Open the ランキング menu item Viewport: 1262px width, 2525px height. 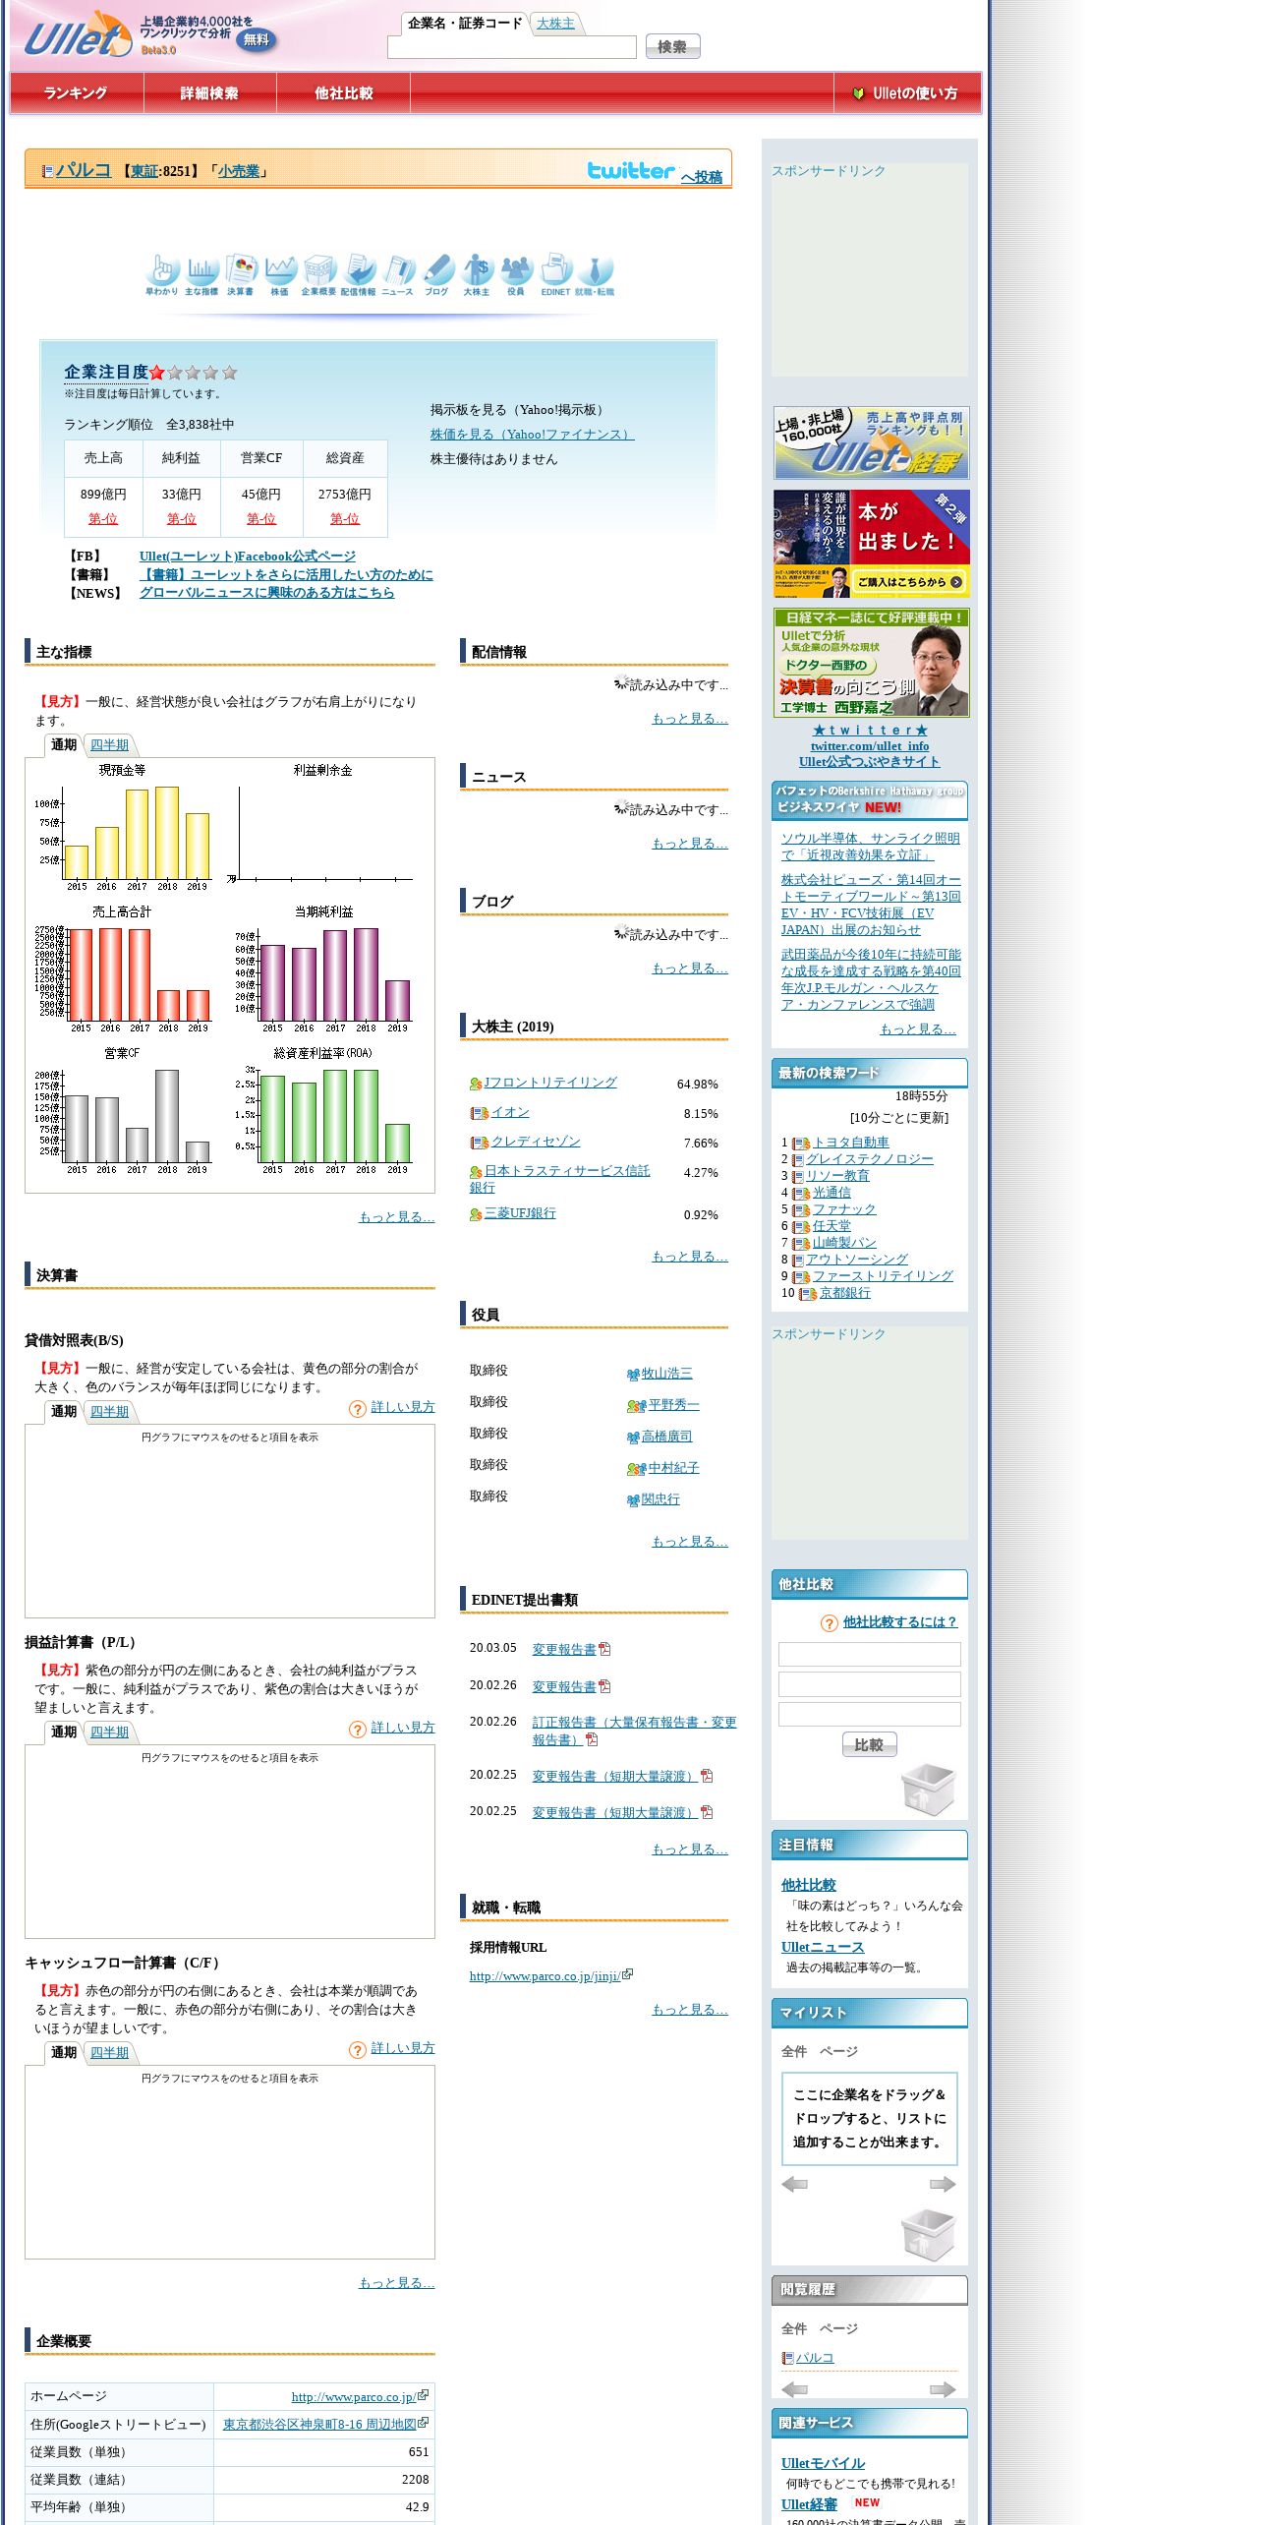(x=76, y=93)
